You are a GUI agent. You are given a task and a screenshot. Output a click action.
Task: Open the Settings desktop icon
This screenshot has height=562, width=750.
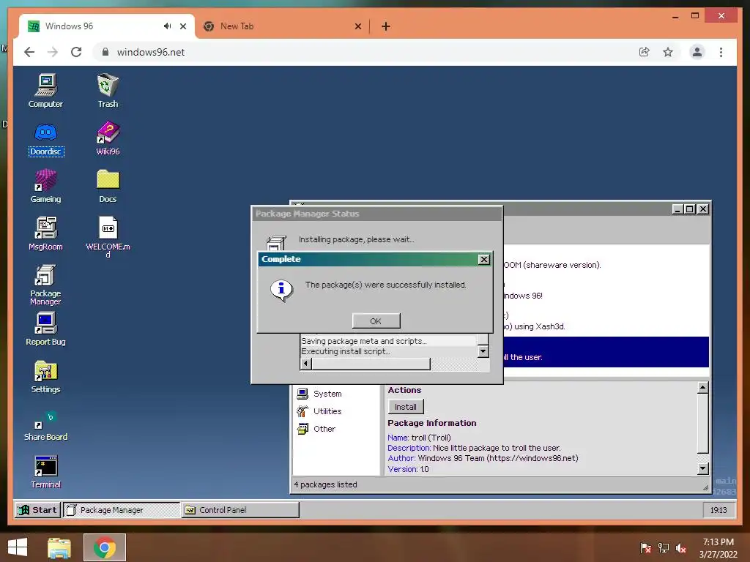(45, 376)
